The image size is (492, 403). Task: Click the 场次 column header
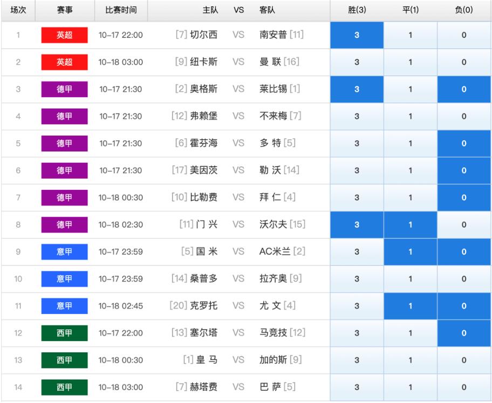point(18,10)
